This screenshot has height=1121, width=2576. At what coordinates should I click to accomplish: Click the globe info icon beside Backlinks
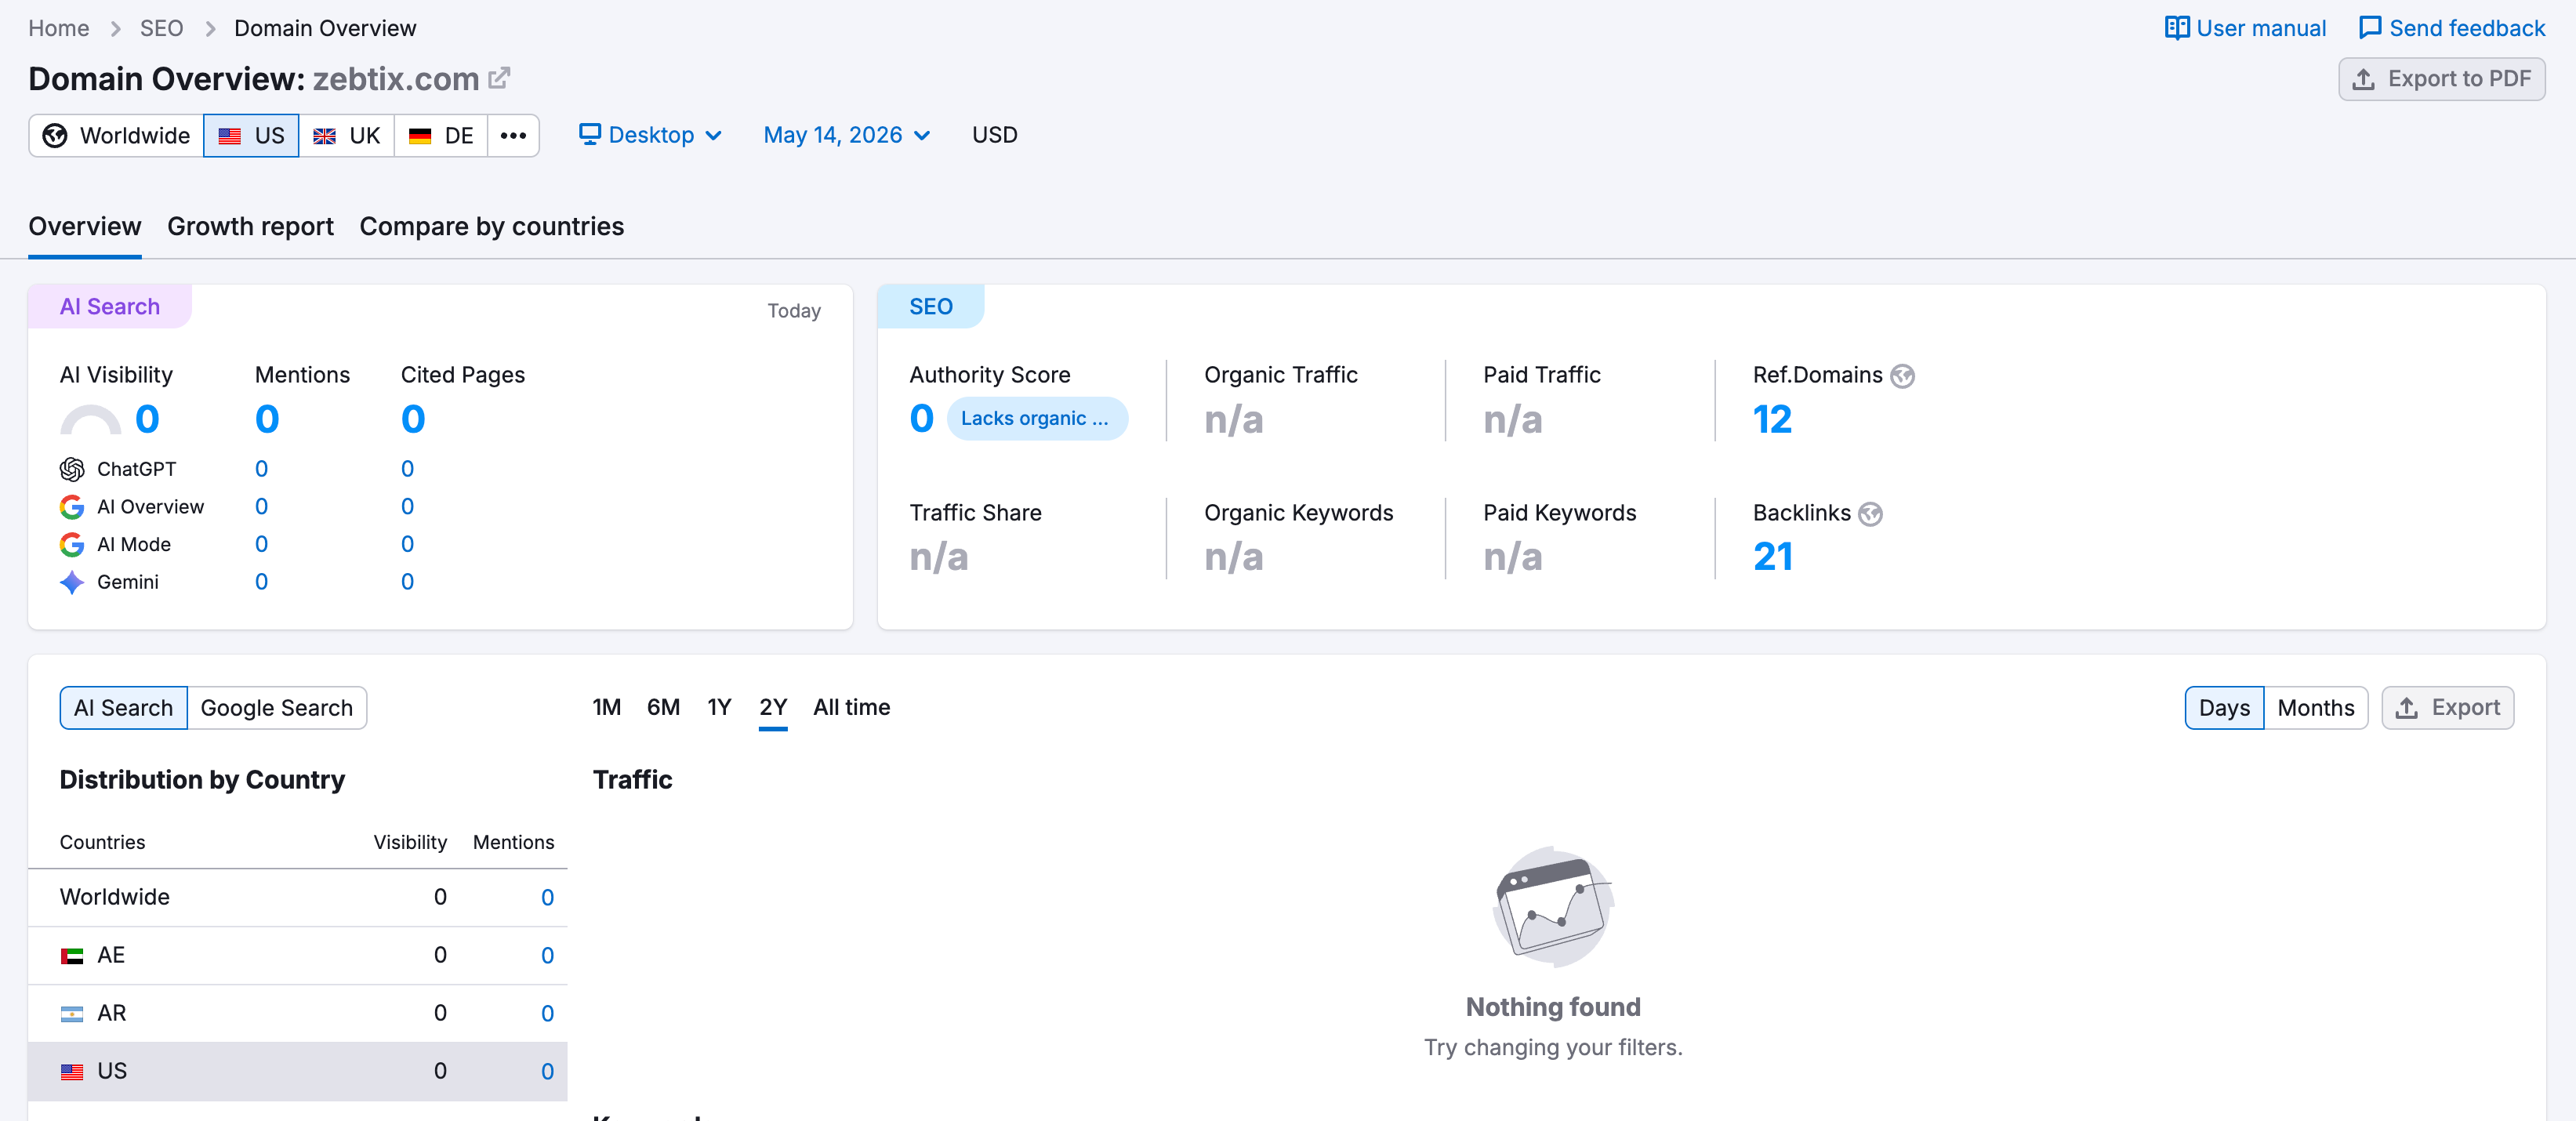1870,514
